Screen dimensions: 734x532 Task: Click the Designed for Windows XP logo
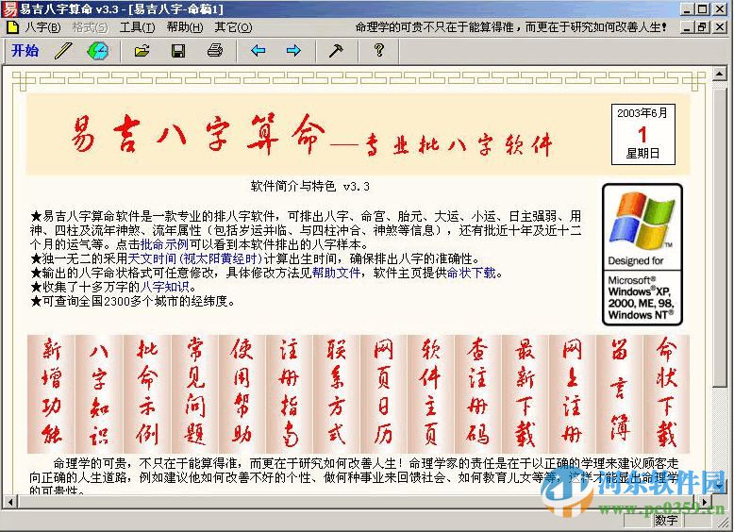[642, 255]
